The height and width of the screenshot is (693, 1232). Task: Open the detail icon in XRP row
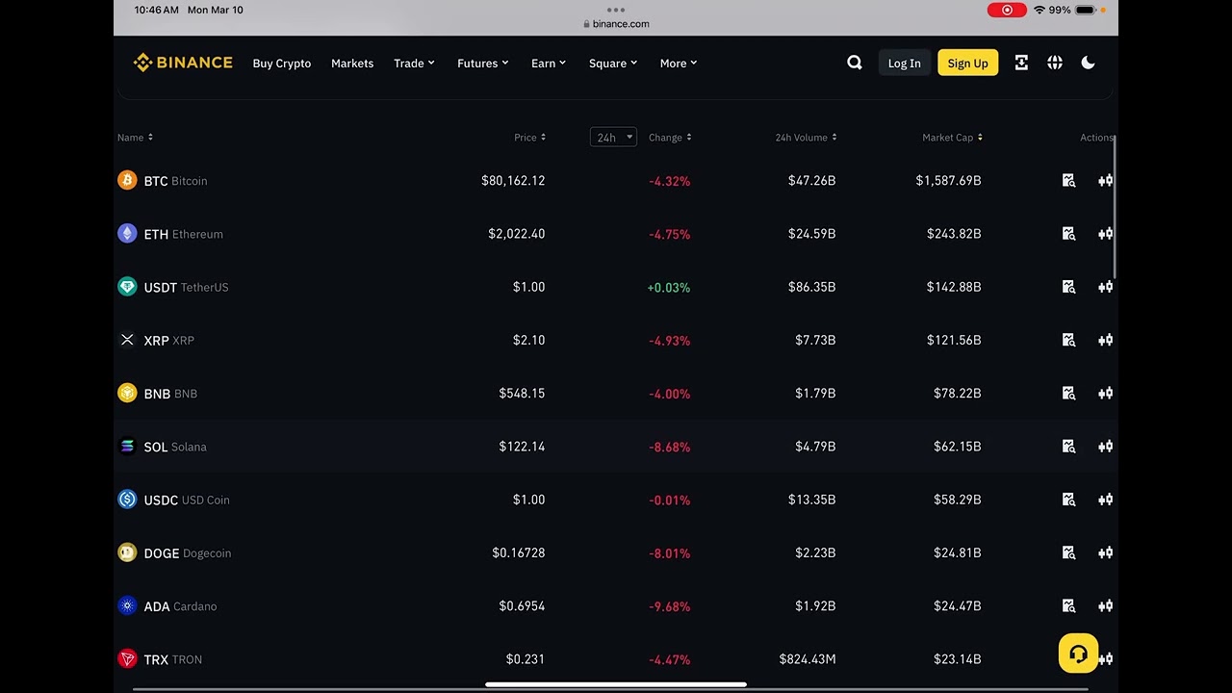(1068, 340)
